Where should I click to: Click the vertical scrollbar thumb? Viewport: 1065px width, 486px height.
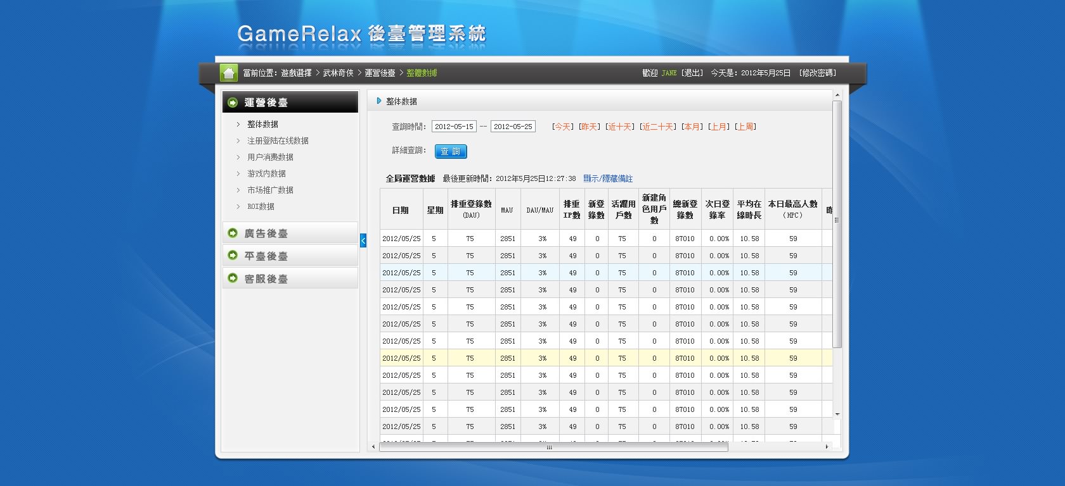point(837,224)
